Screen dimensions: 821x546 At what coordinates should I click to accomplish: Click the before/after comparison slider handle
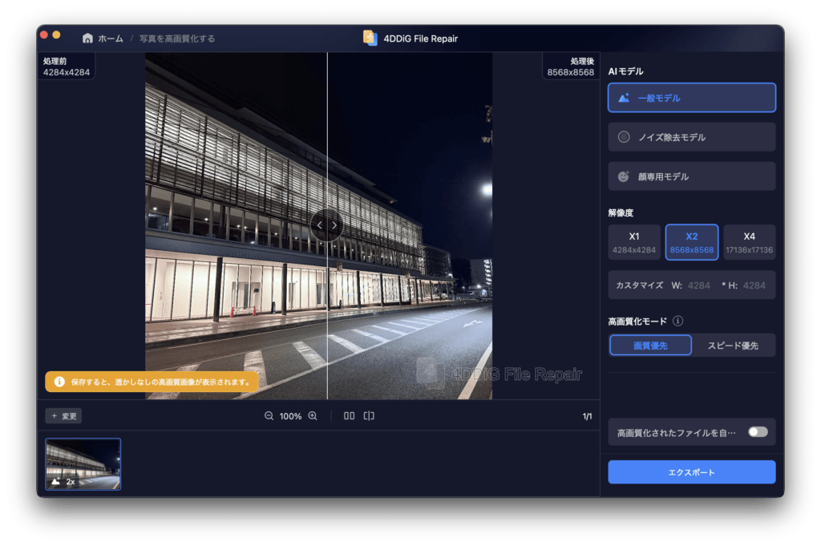(327, 225)
